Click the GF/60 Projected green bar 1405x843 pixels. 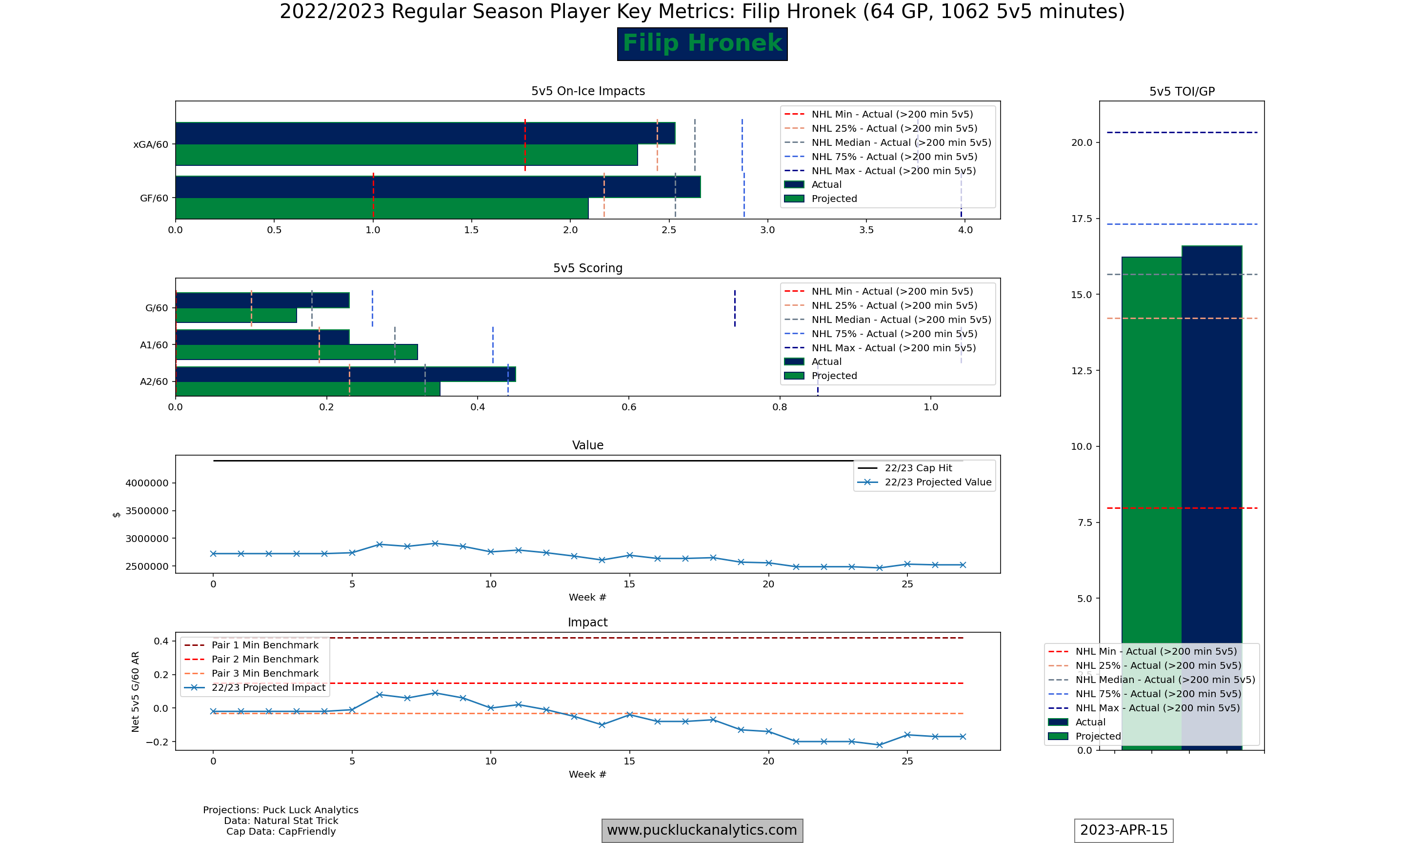click(381, 208)
